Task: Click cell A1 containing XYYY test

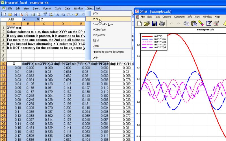Action: [x=14, y=28]
